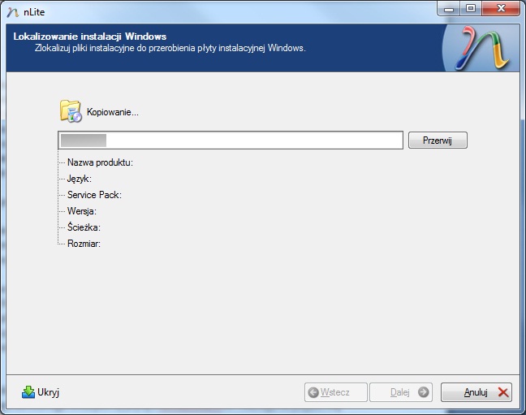Viewport: 526px width, 415px height.
Task: Select the Rozmiar tree row
Action: (x=84, y=244)
